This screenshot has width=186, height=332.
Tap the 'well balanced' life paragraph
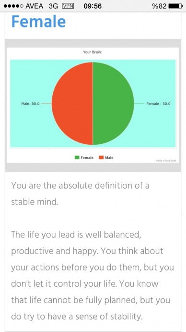point(93,276)
